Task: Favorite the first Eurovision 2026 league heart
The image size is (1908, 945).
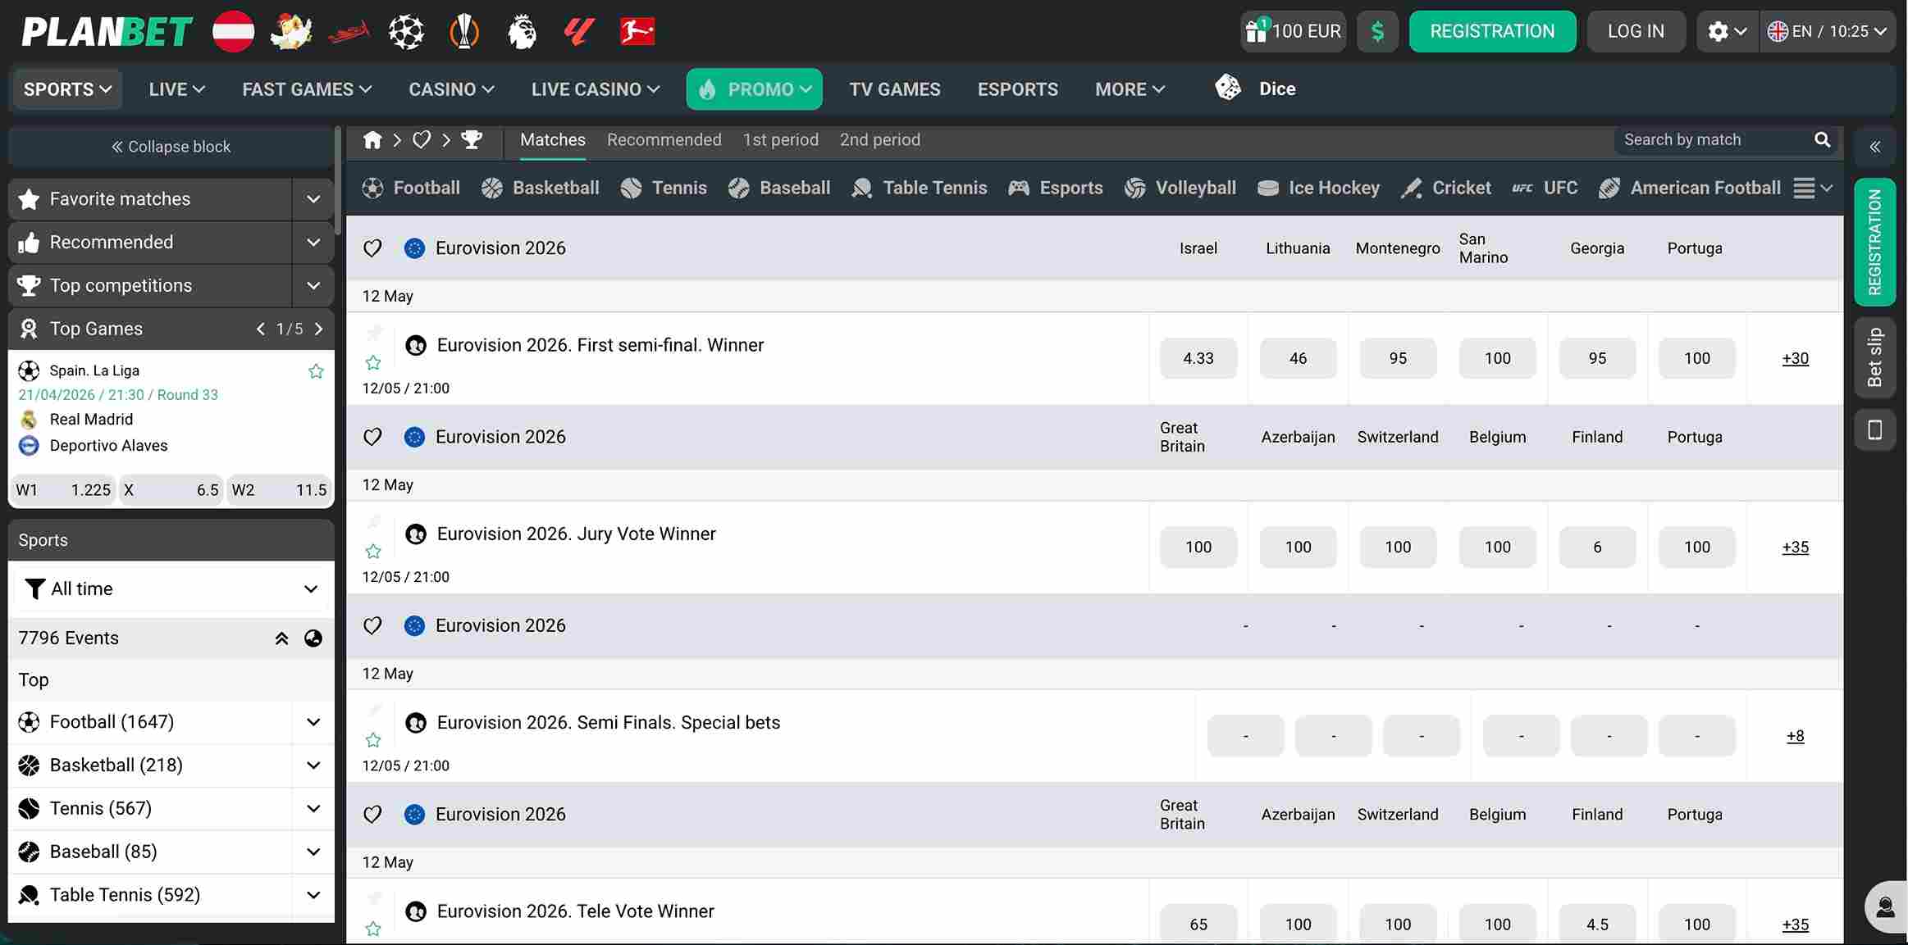Action: tap(372, 248)
